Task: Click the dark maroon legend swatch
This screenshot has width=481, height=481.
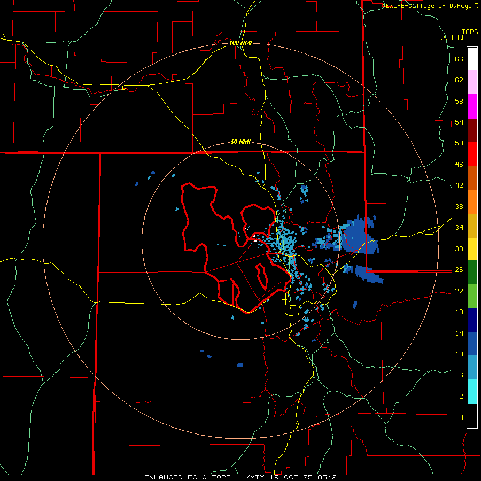Action: click(472, 130)
